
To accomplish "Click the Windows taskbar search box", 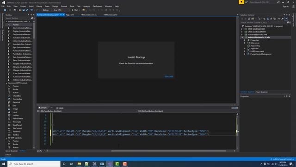I will click(34, 164).
